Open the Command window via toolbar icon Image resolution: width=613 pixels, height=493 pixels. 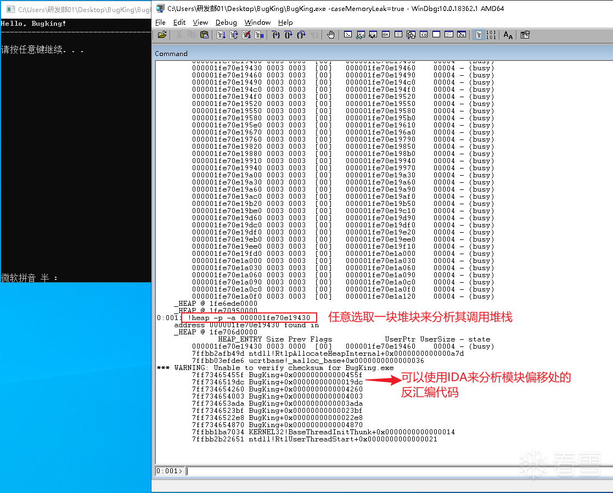point(348,35)
